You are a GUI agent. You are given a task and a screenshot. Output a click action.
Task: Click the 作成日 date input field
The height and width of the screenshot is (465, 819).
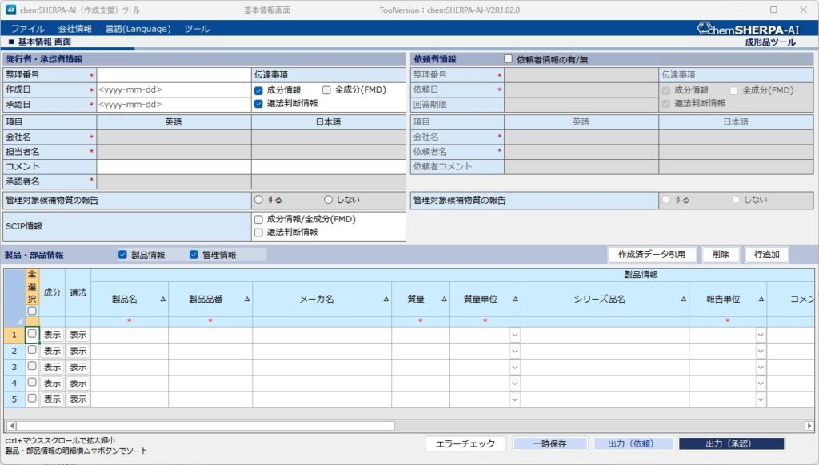point(174,90)
